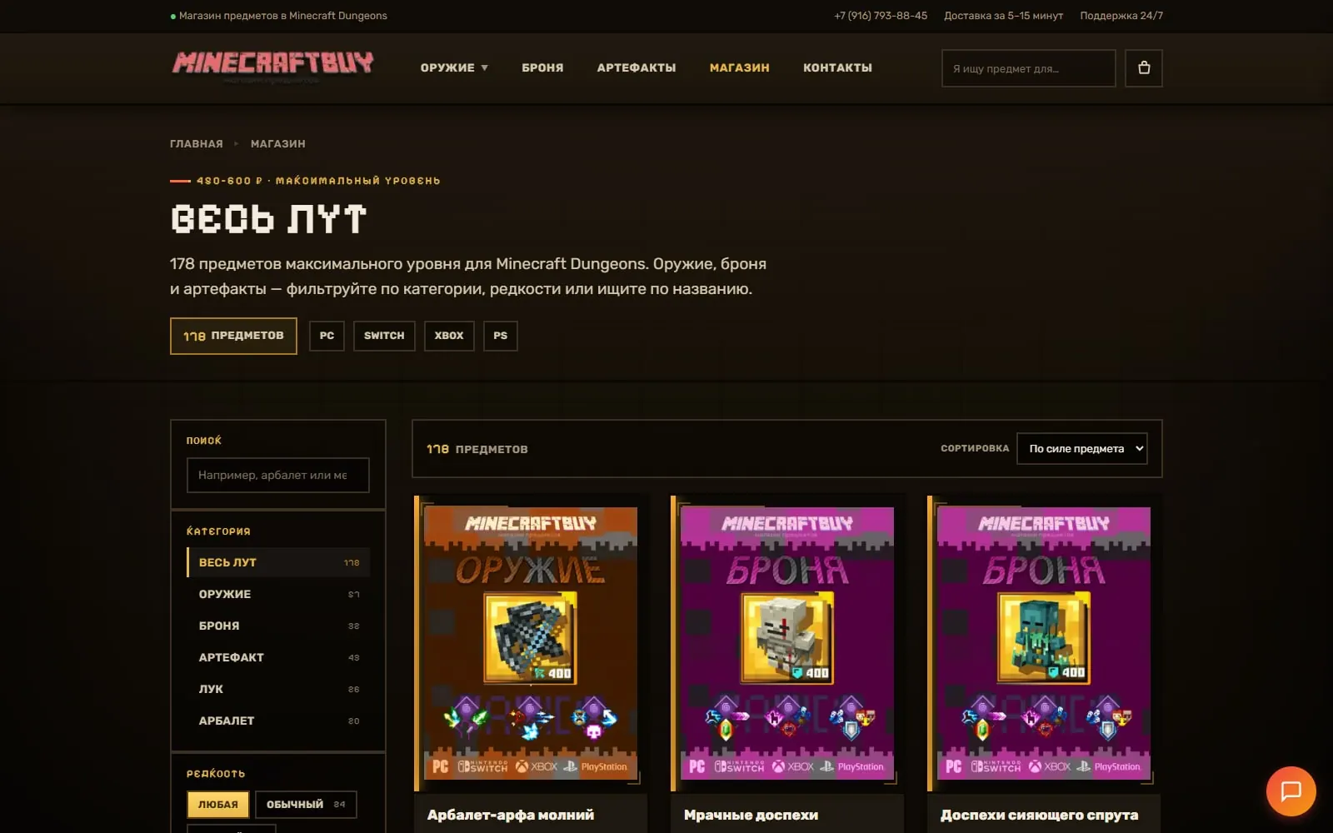
Task: Focus the 'Я ищу предмет для' search box
Action: click(x=1028, y=68)
